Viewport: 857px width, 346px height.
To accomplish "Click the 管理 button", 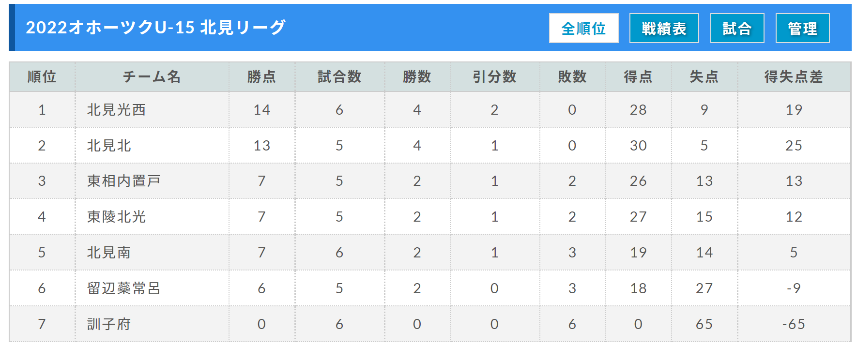I will [802, 28].
